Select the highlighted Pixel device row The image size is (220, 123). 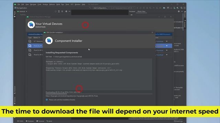(x=35, y=46)
